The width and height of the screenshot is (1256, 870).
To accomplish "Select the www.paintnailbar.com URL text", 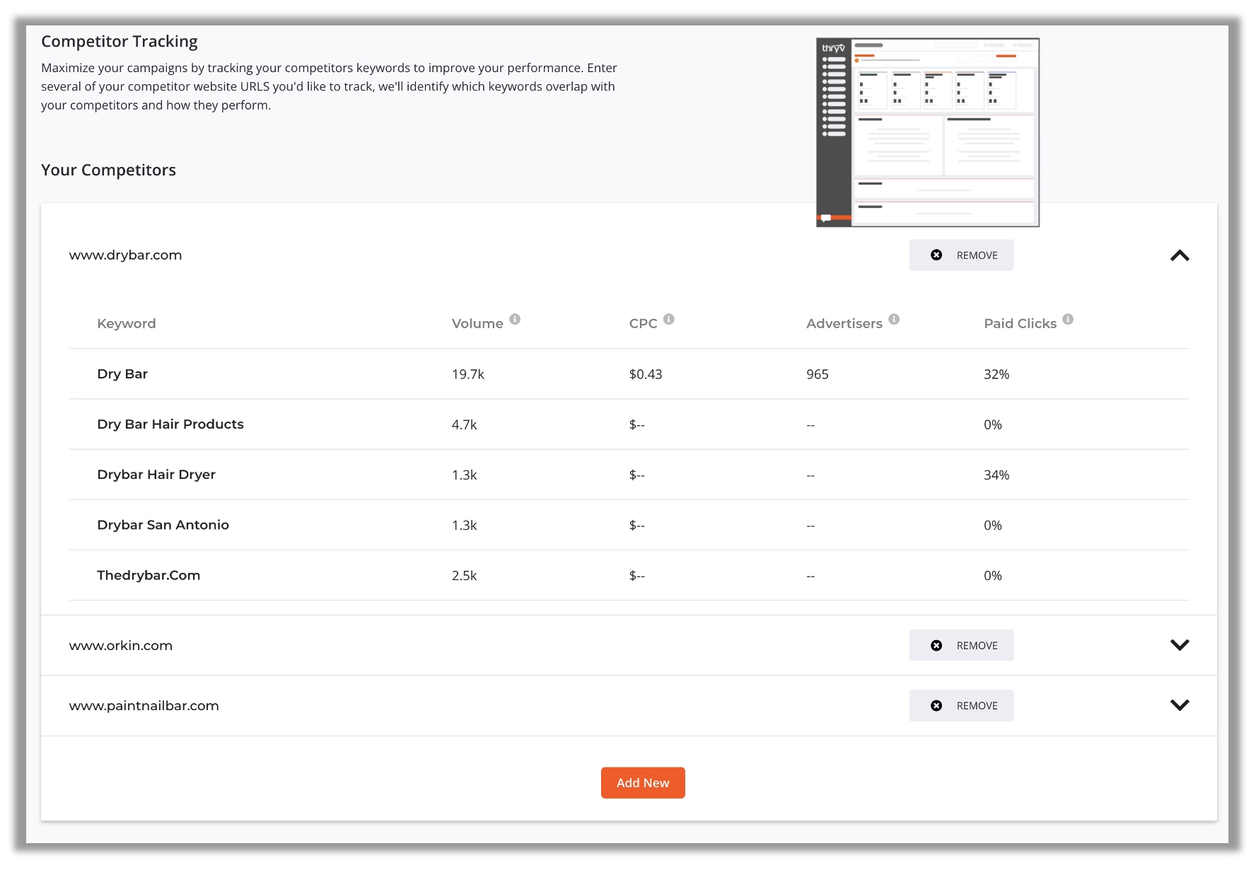I will pos(144,706).
